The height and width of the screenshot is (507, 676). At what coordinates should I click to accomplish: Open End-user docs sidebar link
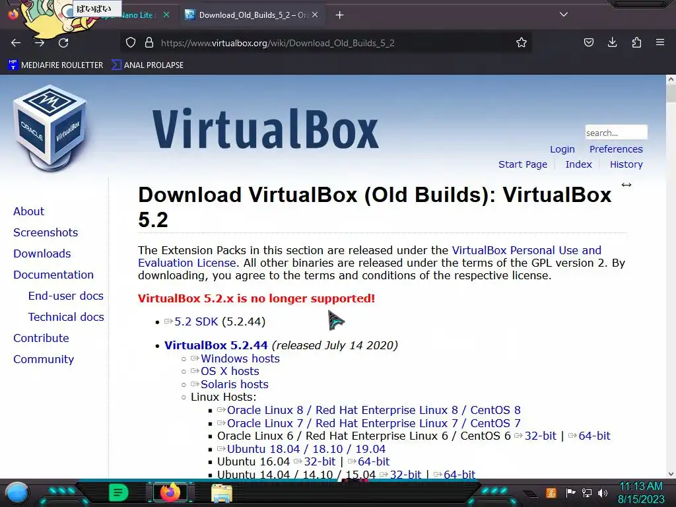[65, 296]
